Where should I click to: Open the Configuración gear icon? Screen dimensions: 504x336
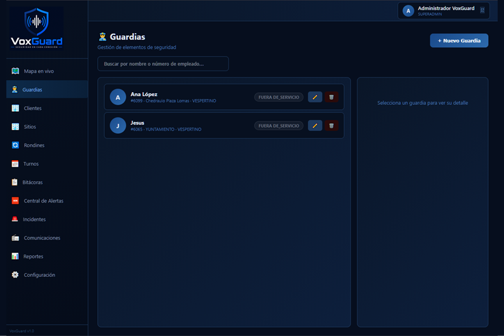click(15, 275)
